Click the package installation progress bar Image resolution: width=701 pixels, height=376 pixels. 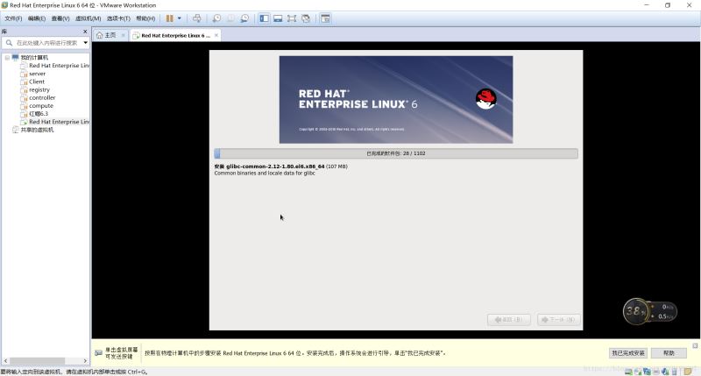point(395,153)
